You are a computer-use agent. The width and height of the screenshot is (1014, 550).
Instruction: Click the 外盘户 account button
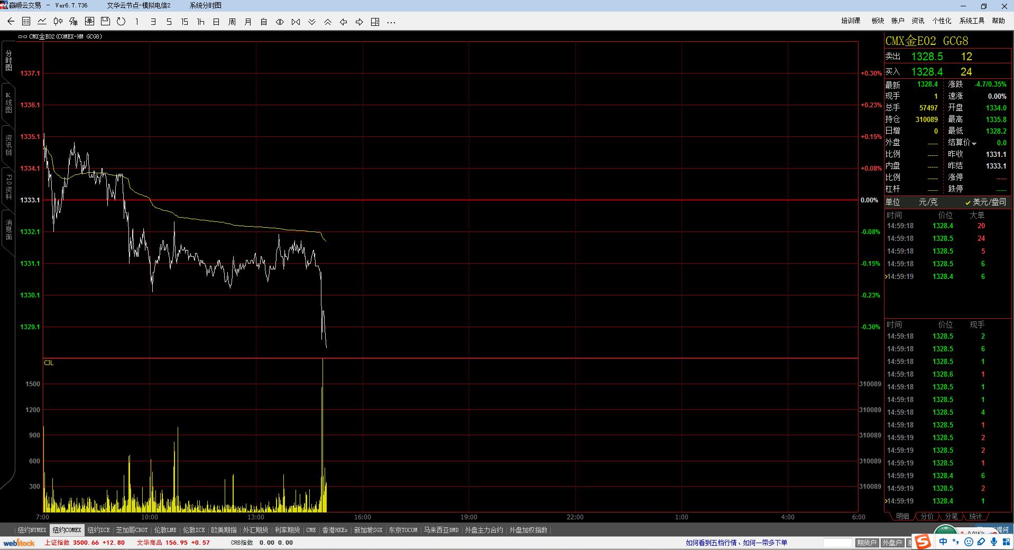[892, 543]
